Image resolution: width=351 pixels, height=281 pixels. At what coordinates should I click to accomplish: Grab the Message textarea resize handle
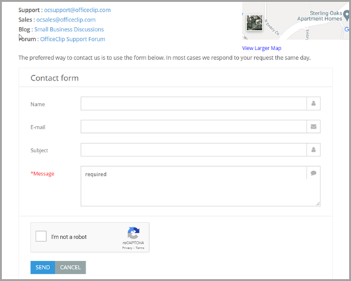(x=318, y=204)
